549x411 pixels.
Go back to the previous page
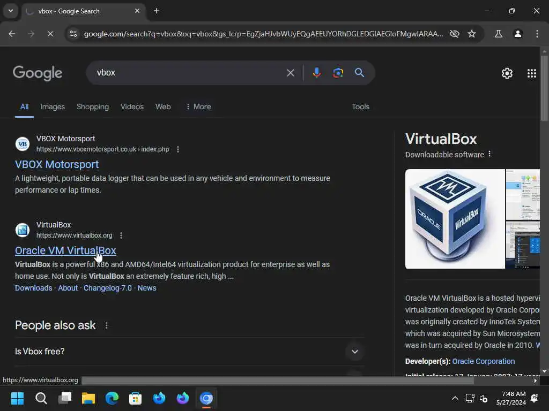point(12,34)
